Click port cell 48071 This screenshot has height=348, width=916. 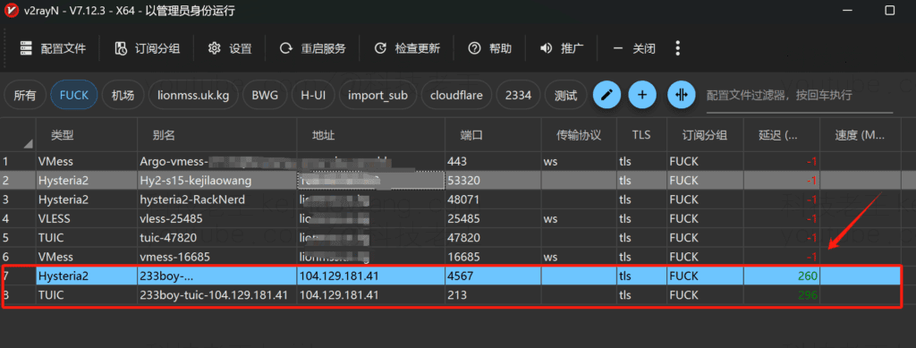[493, 199]
